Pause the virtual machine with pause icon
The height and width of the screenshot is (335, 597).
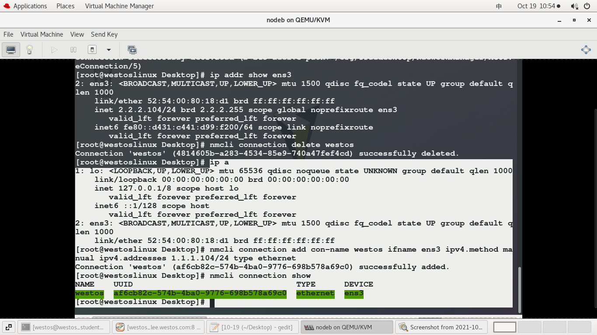73,49
